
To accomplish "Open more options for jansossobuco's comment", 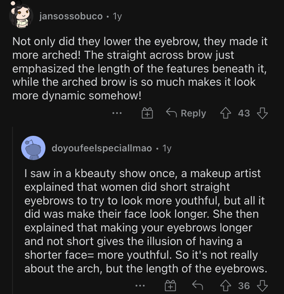I will (117, 113).
